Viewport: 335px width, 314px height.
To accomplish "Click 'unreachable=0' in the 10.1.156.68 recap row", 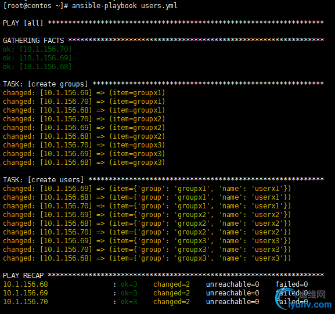I will coord(232,284).
